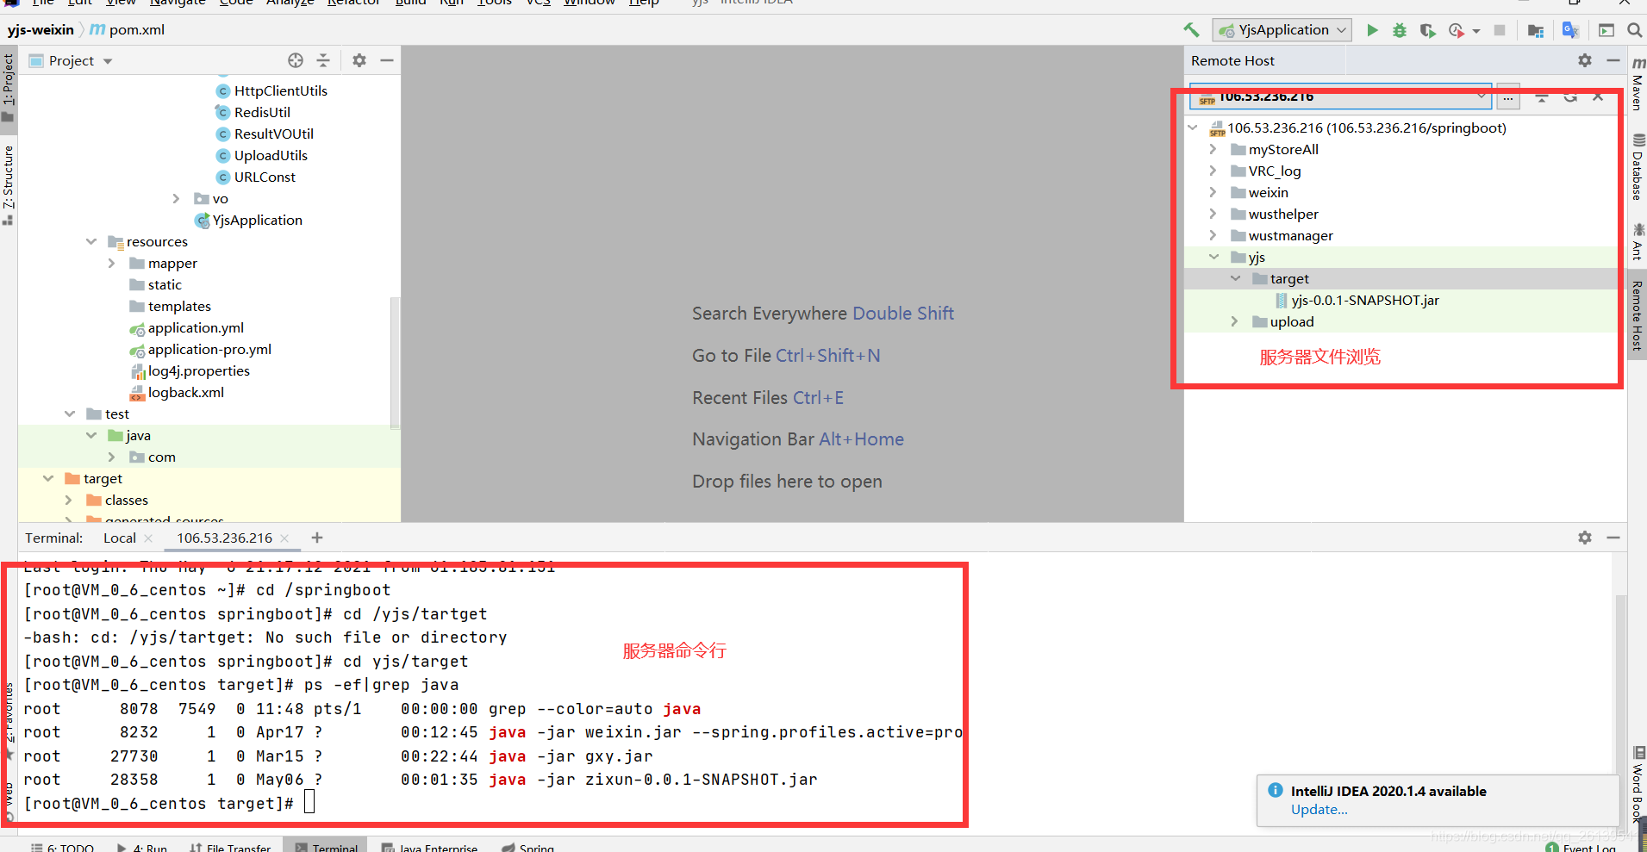Open Run Anything icon

[1606, 30]
